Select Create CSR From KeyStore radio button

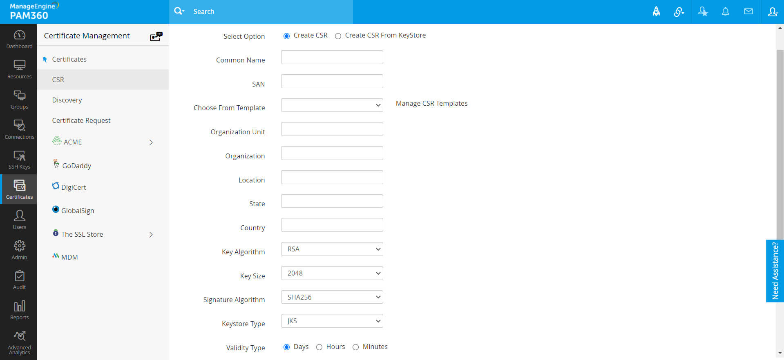338,36
